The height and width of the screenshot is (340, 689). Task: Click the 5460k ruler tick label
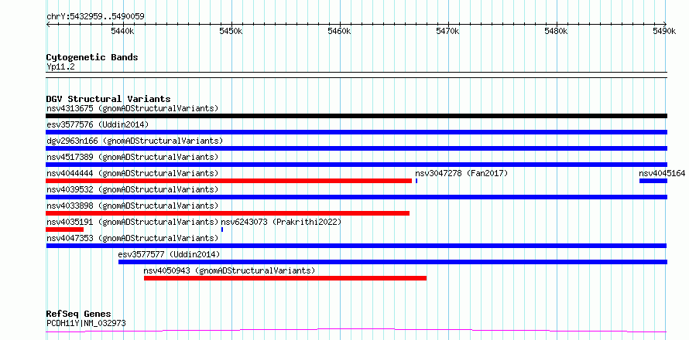click(340, 31)
